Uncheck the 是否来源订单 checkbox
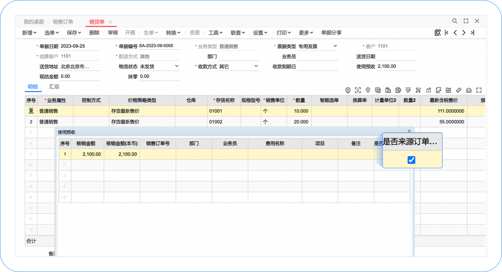 411,160
